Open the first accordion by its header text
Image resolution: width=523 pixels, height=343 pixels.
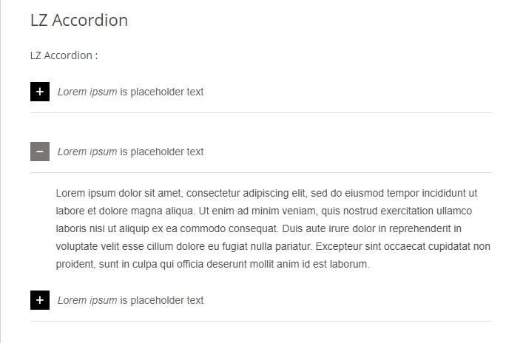coord(130,92)
